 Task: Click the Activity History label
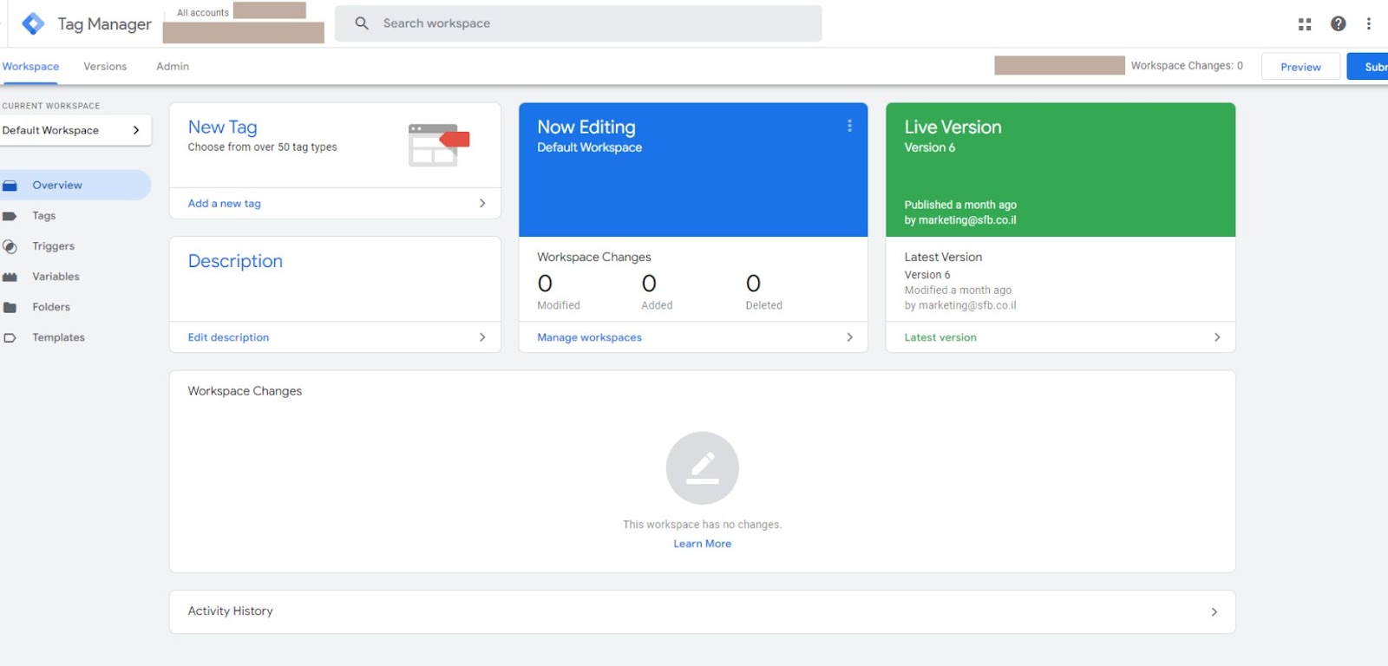[231, 611]
